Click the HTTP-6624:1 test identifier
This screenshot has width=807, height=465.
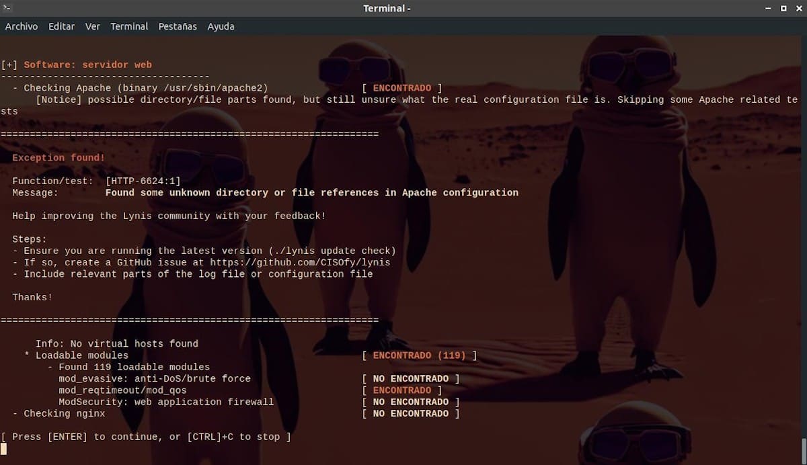pos(143,181)
